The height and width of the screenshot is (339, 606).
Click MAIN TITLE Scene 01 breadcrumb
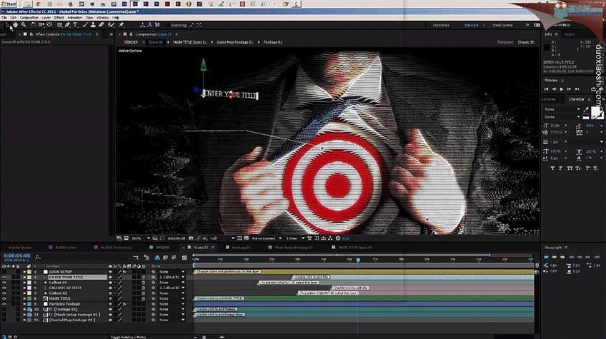(189, 42)
